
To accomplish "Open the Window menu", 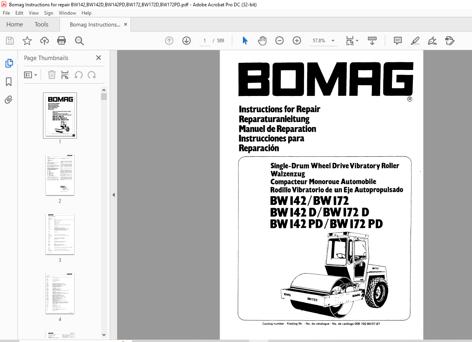I will click(67, 13).
